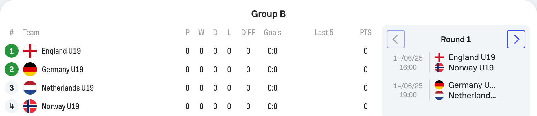Click the green position 1 badge
The height and width of the screenshot is (116, 537).
[x=12, y=51]
